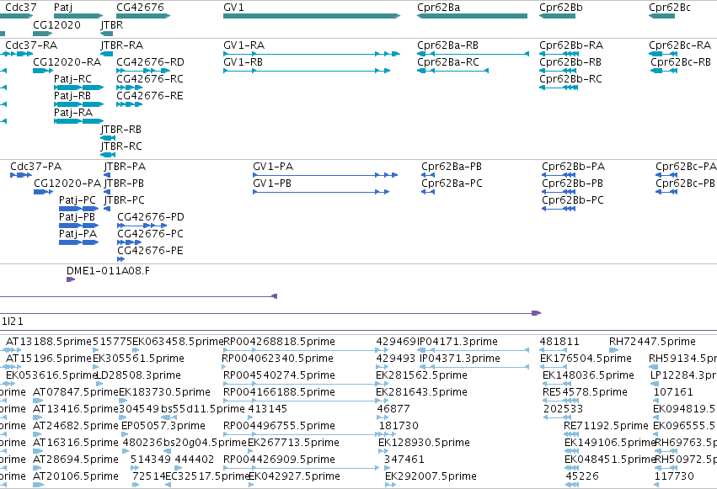717x489 pixels.
Task: Click the Cdc37 gene label
Action: pyautogui.click(x=20, y=8)
